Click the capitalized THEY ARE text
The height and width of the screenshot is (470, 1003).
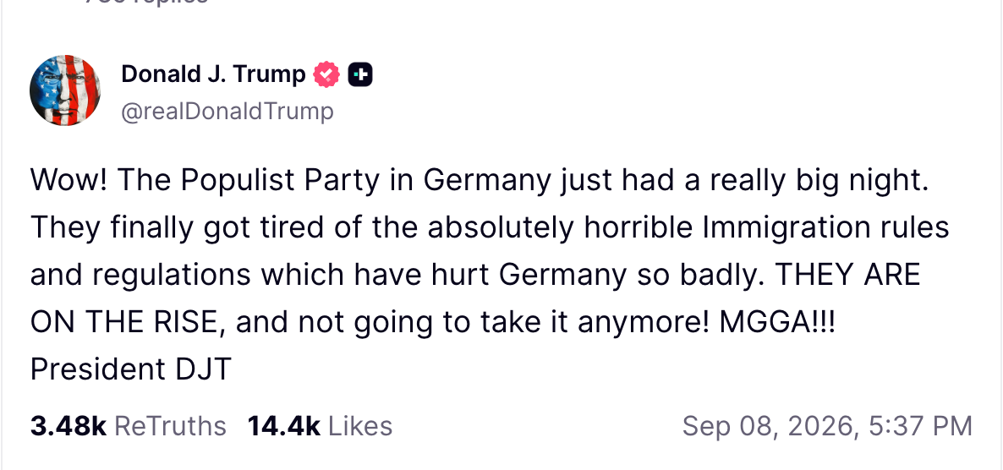847,275
